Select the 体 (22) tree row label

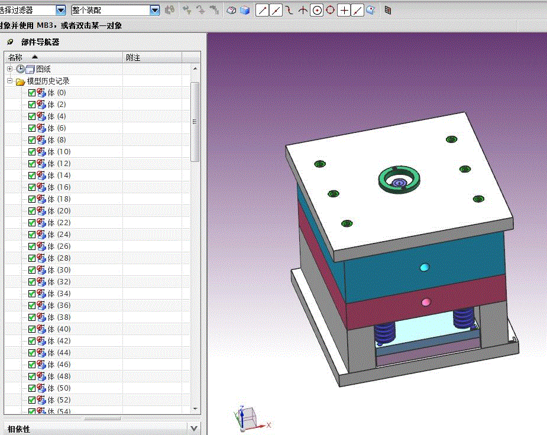point(59,223)
